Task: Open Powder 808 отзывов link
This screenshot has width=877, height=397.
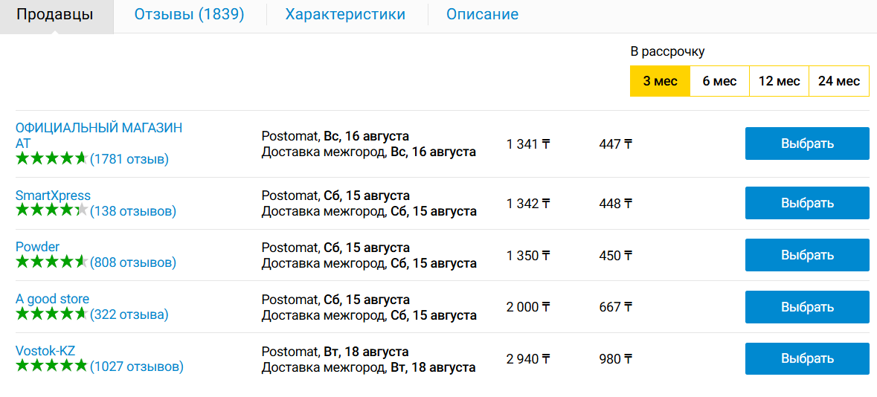Action: pyautogui.click(x=133, y=262)
